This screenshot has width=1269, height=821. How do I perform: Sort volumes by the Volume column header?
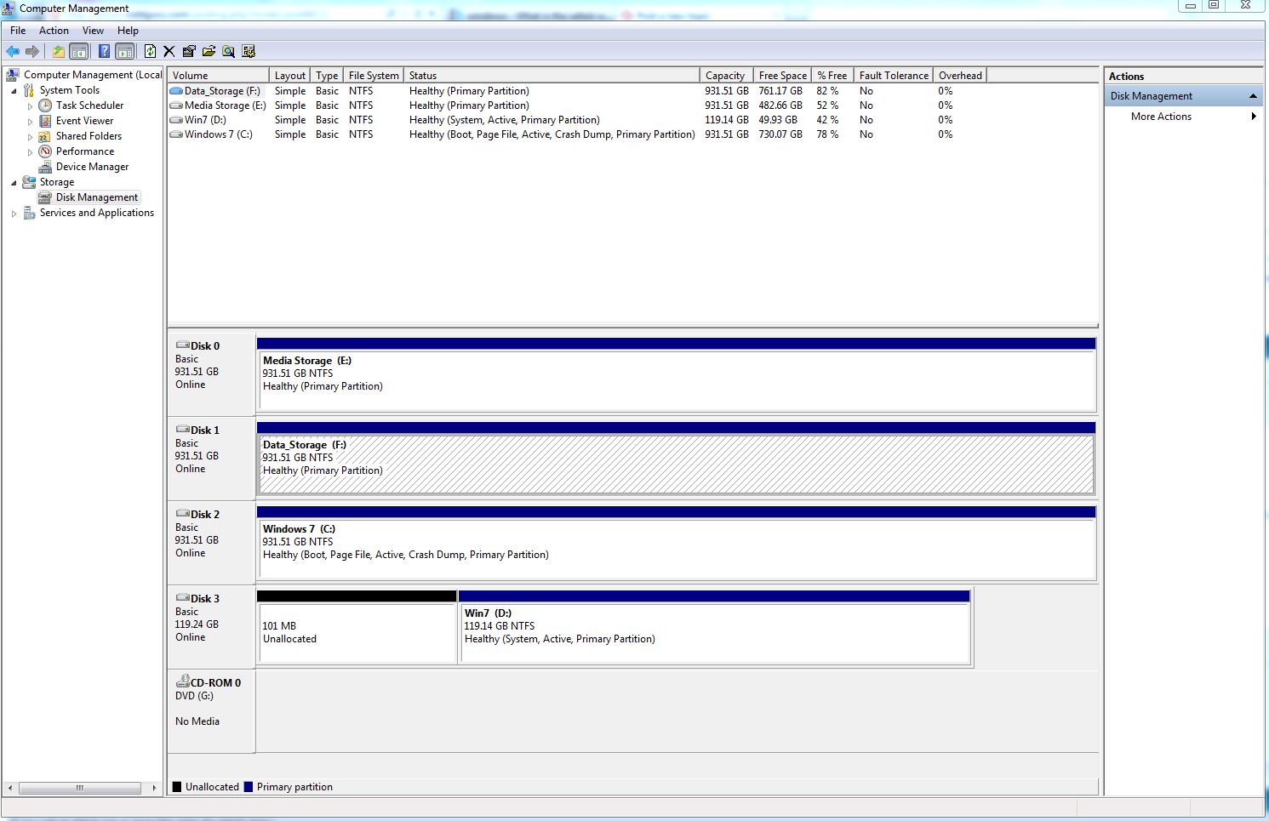[x=218, y=76]
